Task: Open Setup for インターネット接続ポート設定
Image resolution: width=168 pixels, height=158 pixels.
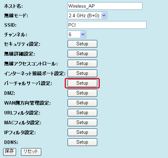Action: point(82,73)
